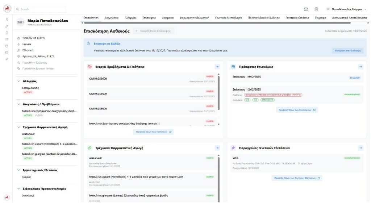Collapse the Εργαστηριακές Εξετάσεις section

19,170
